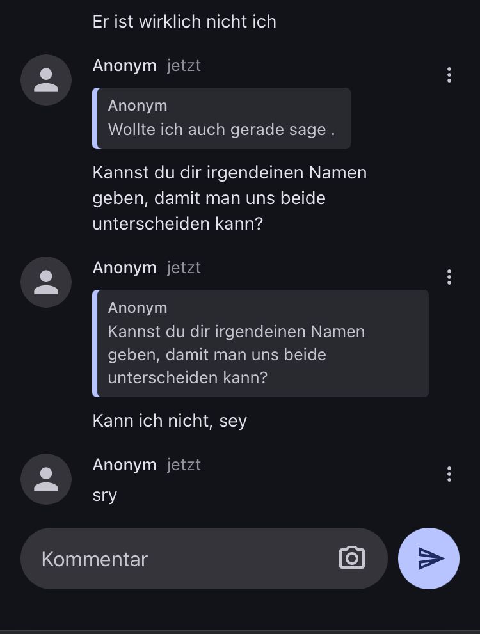Click the "jetzt" timestamp above the "Kann ich nicht" reply
This screenshot has width=480, height=634.
[184, 267]
